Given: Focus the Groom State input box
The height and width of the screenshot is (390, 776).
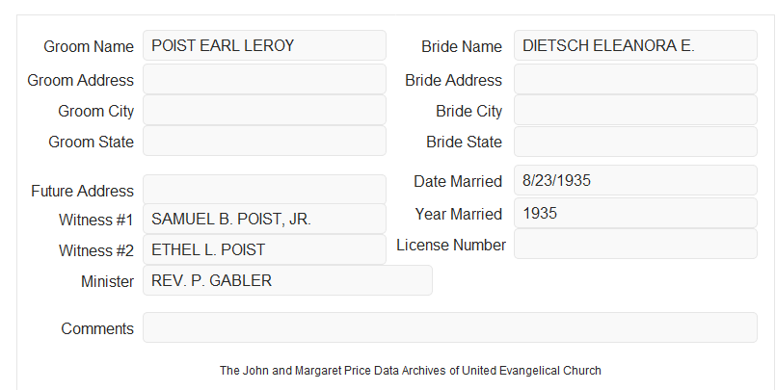Looking at the screenshot, I should (264, 141).
